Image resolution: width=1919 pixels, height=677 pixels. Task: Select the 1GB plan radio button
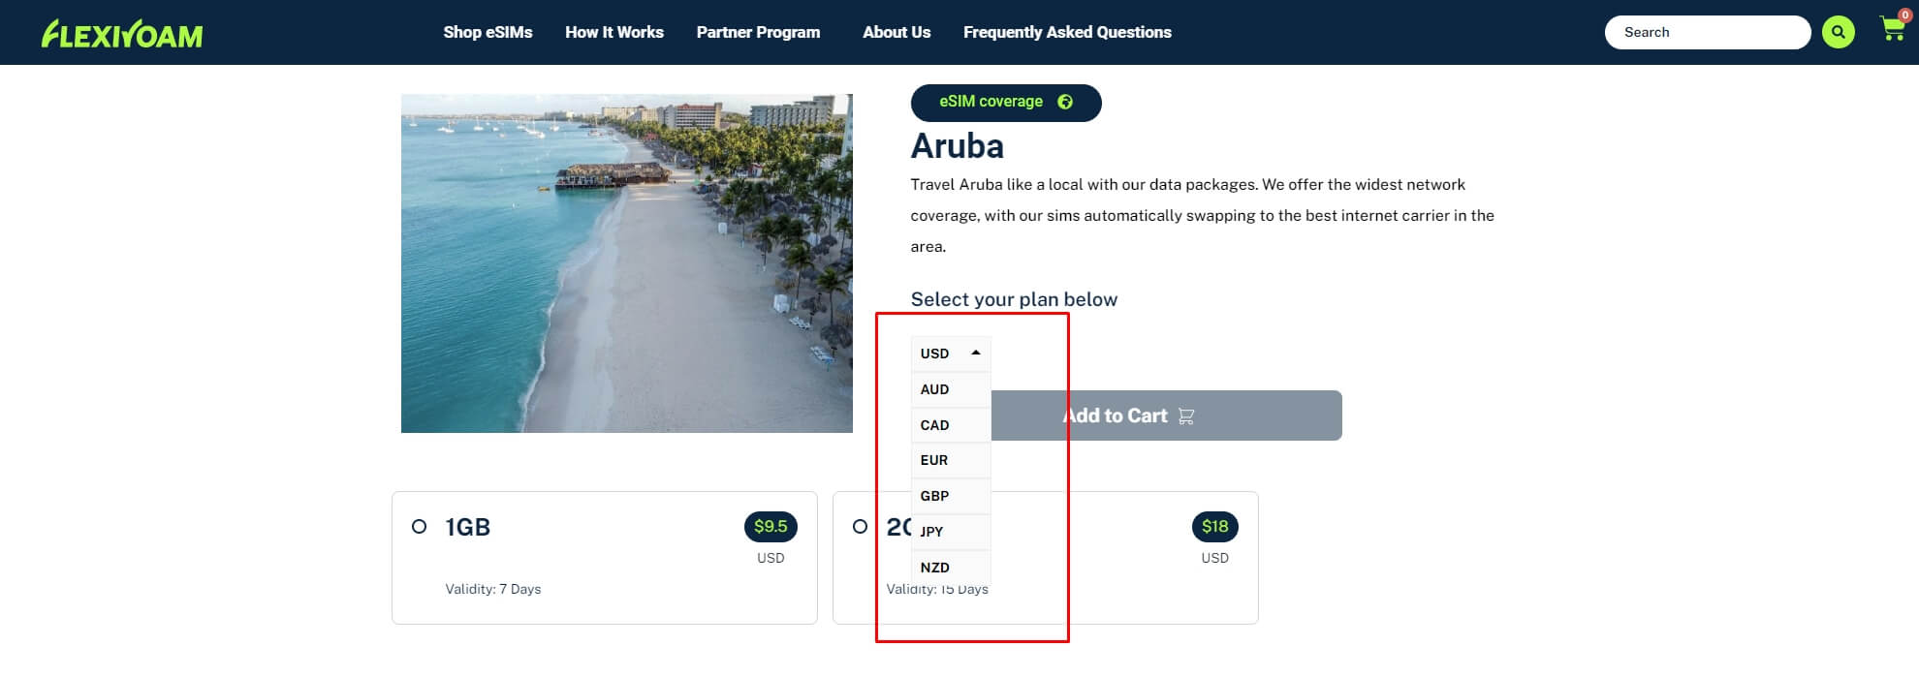[419, 527]
